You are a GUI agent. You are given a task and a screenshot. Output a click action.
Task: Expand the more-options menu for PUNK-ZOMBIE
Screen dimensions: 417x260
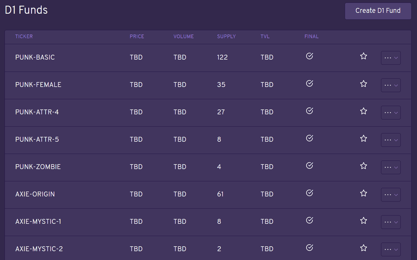click(x=391, y=167)
